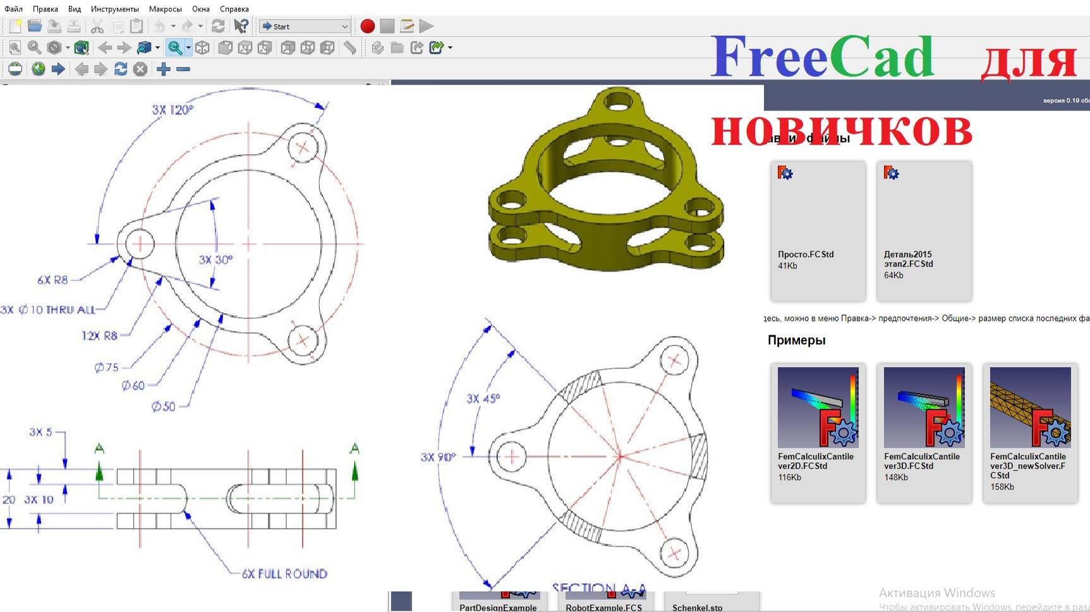The height and width of the screenshot is (612, 1090).
Task: Expand the Link actions dropdown arrow
Action: [450, 48]
